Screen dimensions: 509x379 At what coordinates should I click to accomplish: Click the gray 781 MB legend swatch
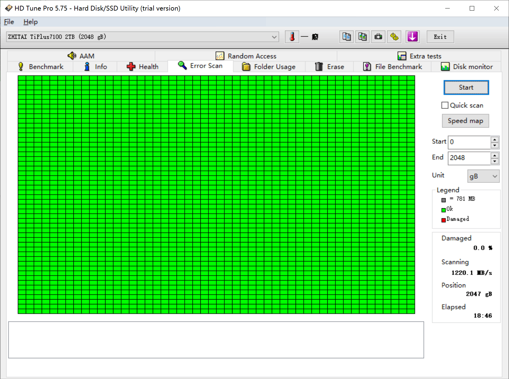[443, 200]
